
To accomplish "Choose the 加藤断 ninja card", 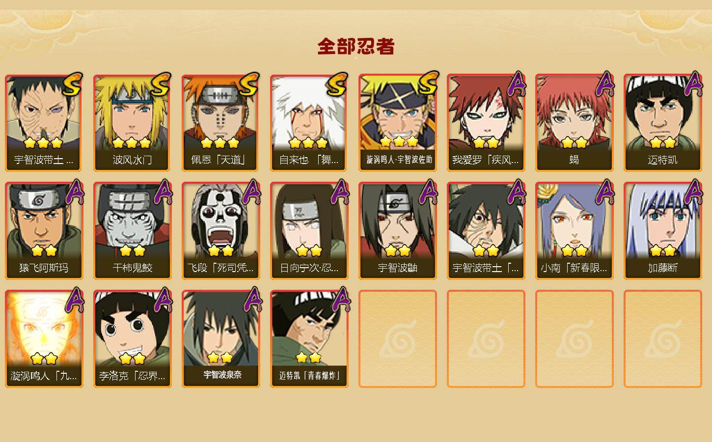I will pyautogui.click(x=662, y=231).
